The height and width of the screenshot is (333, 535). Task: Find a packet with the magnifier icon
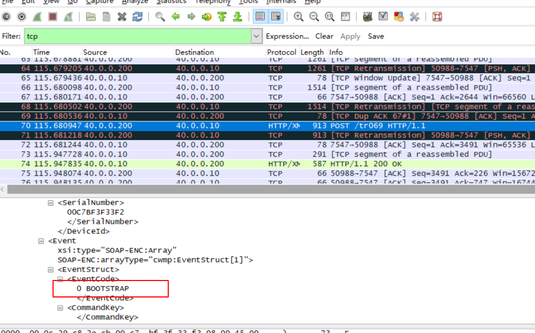click(160, 16)
